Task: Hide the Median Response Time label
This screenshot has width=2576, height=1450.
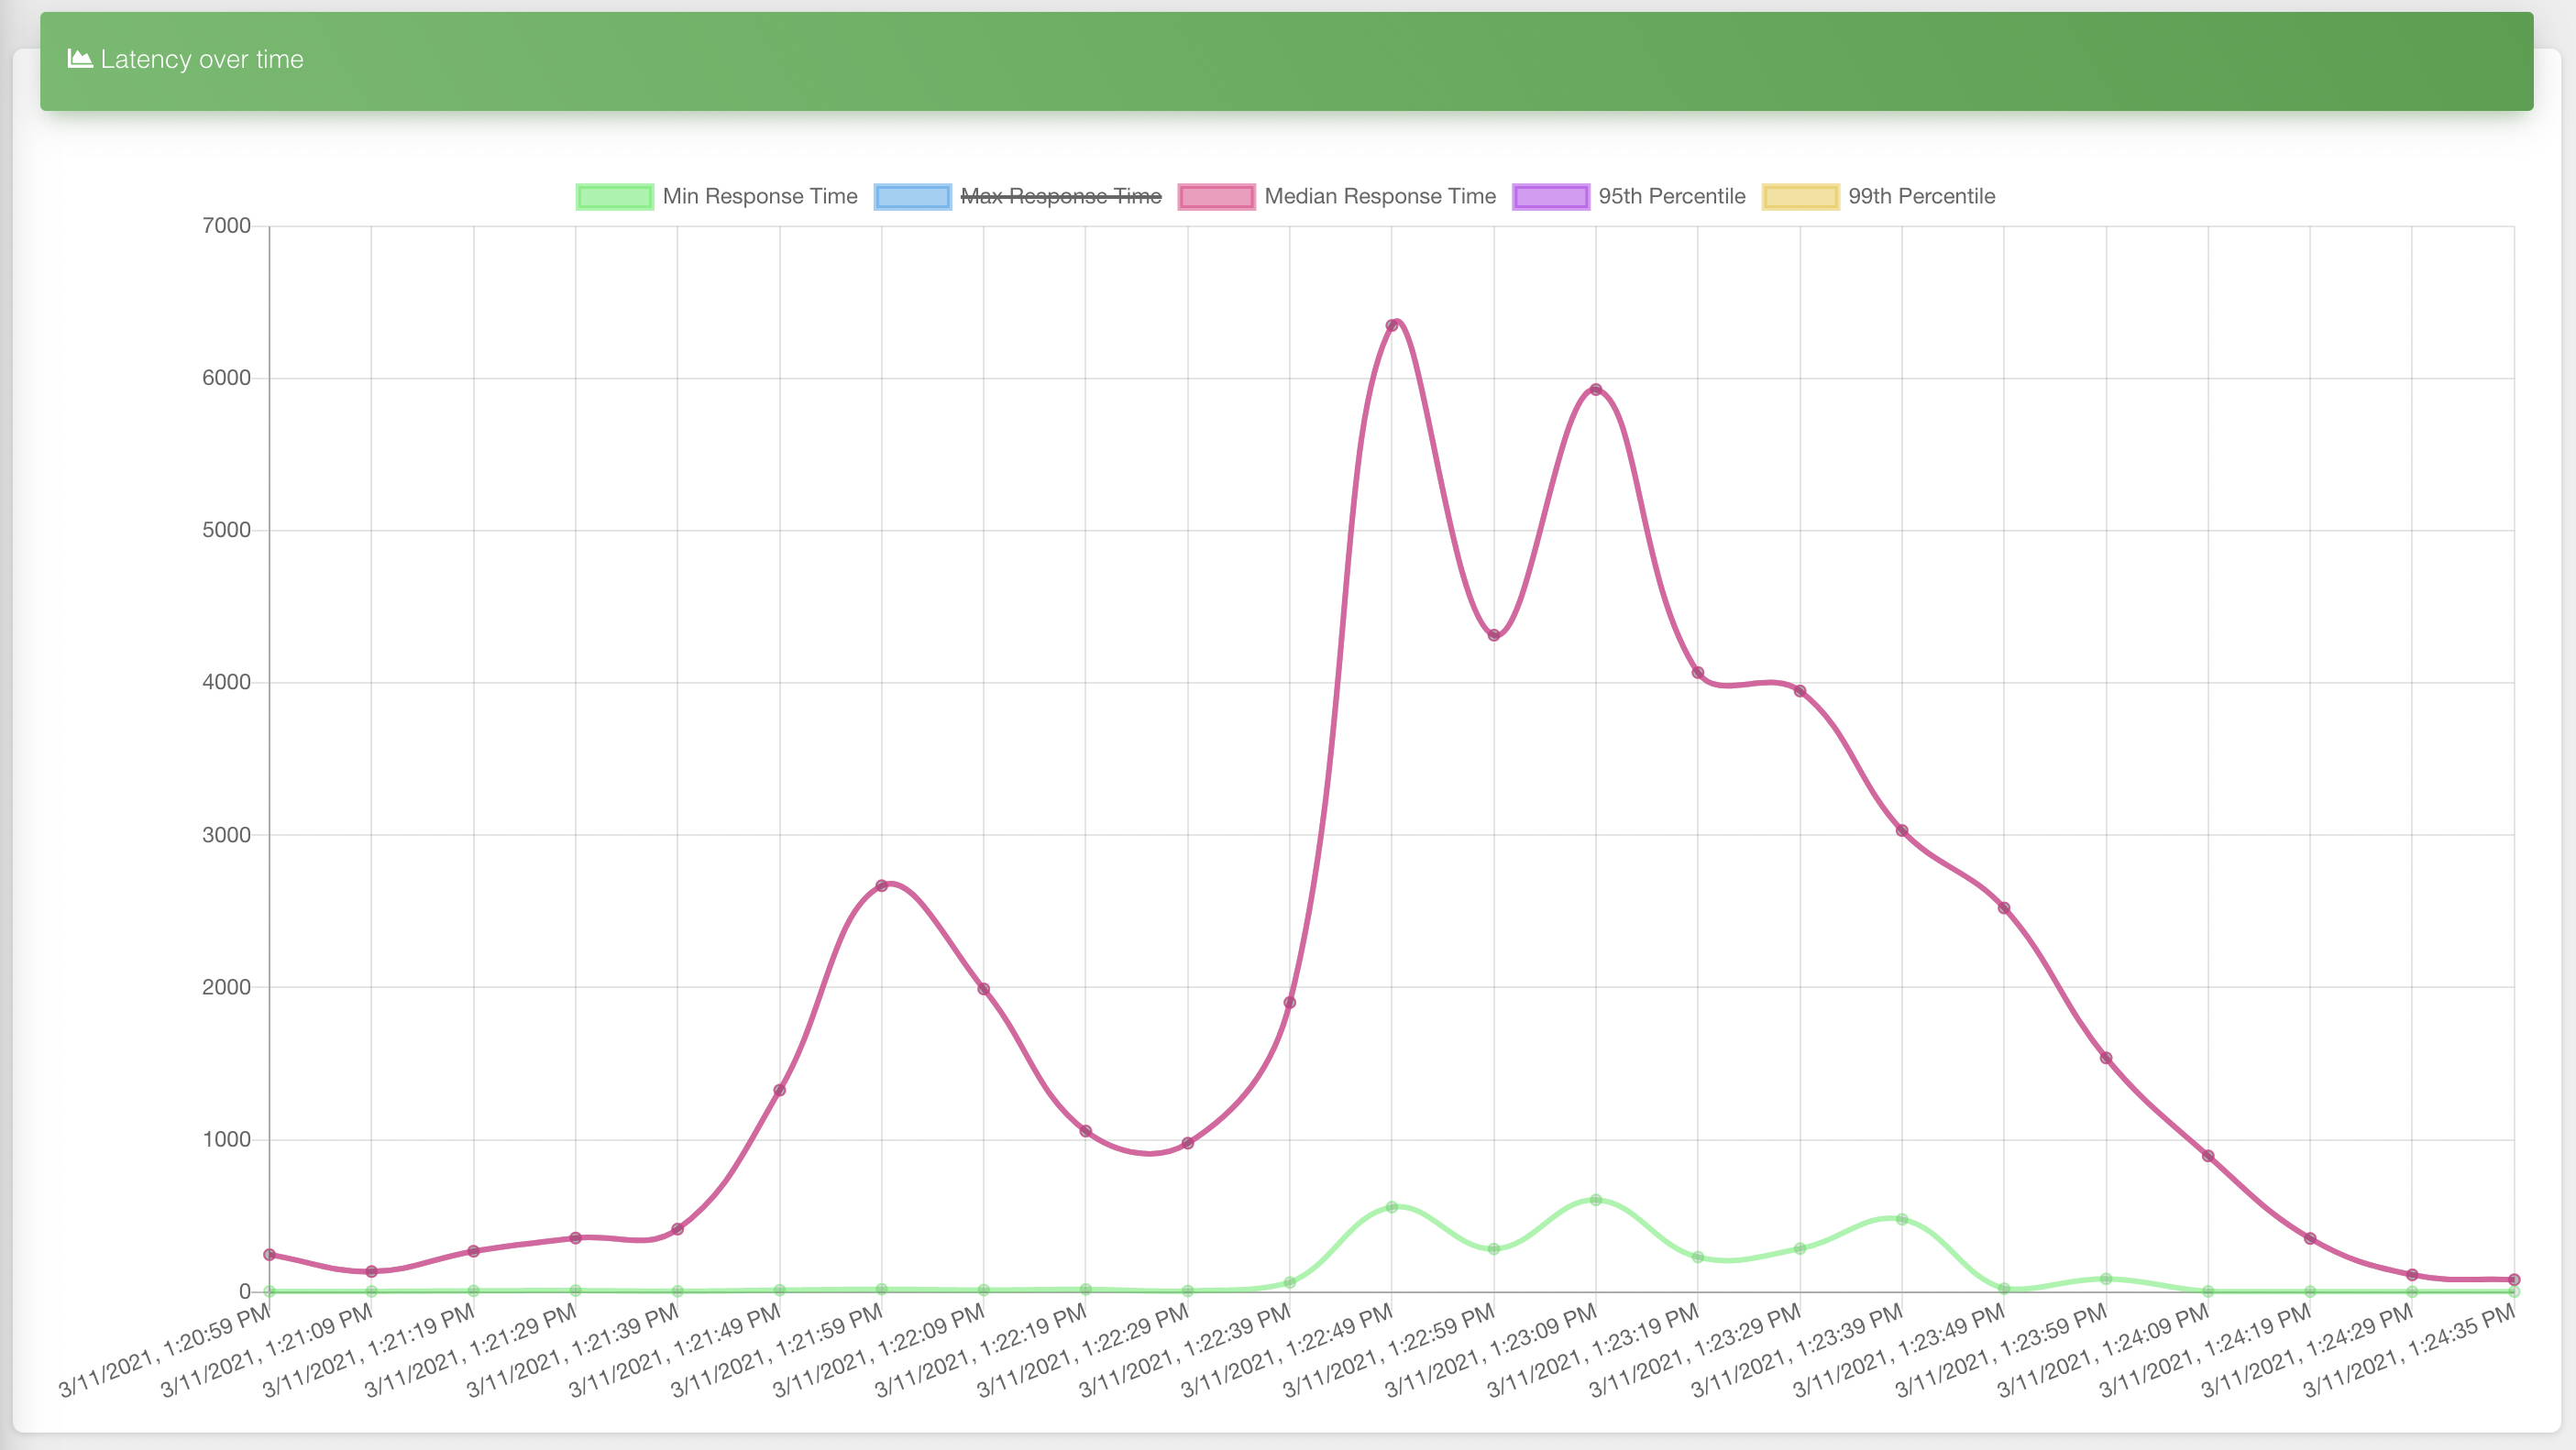Action: tap(1379, 197)
